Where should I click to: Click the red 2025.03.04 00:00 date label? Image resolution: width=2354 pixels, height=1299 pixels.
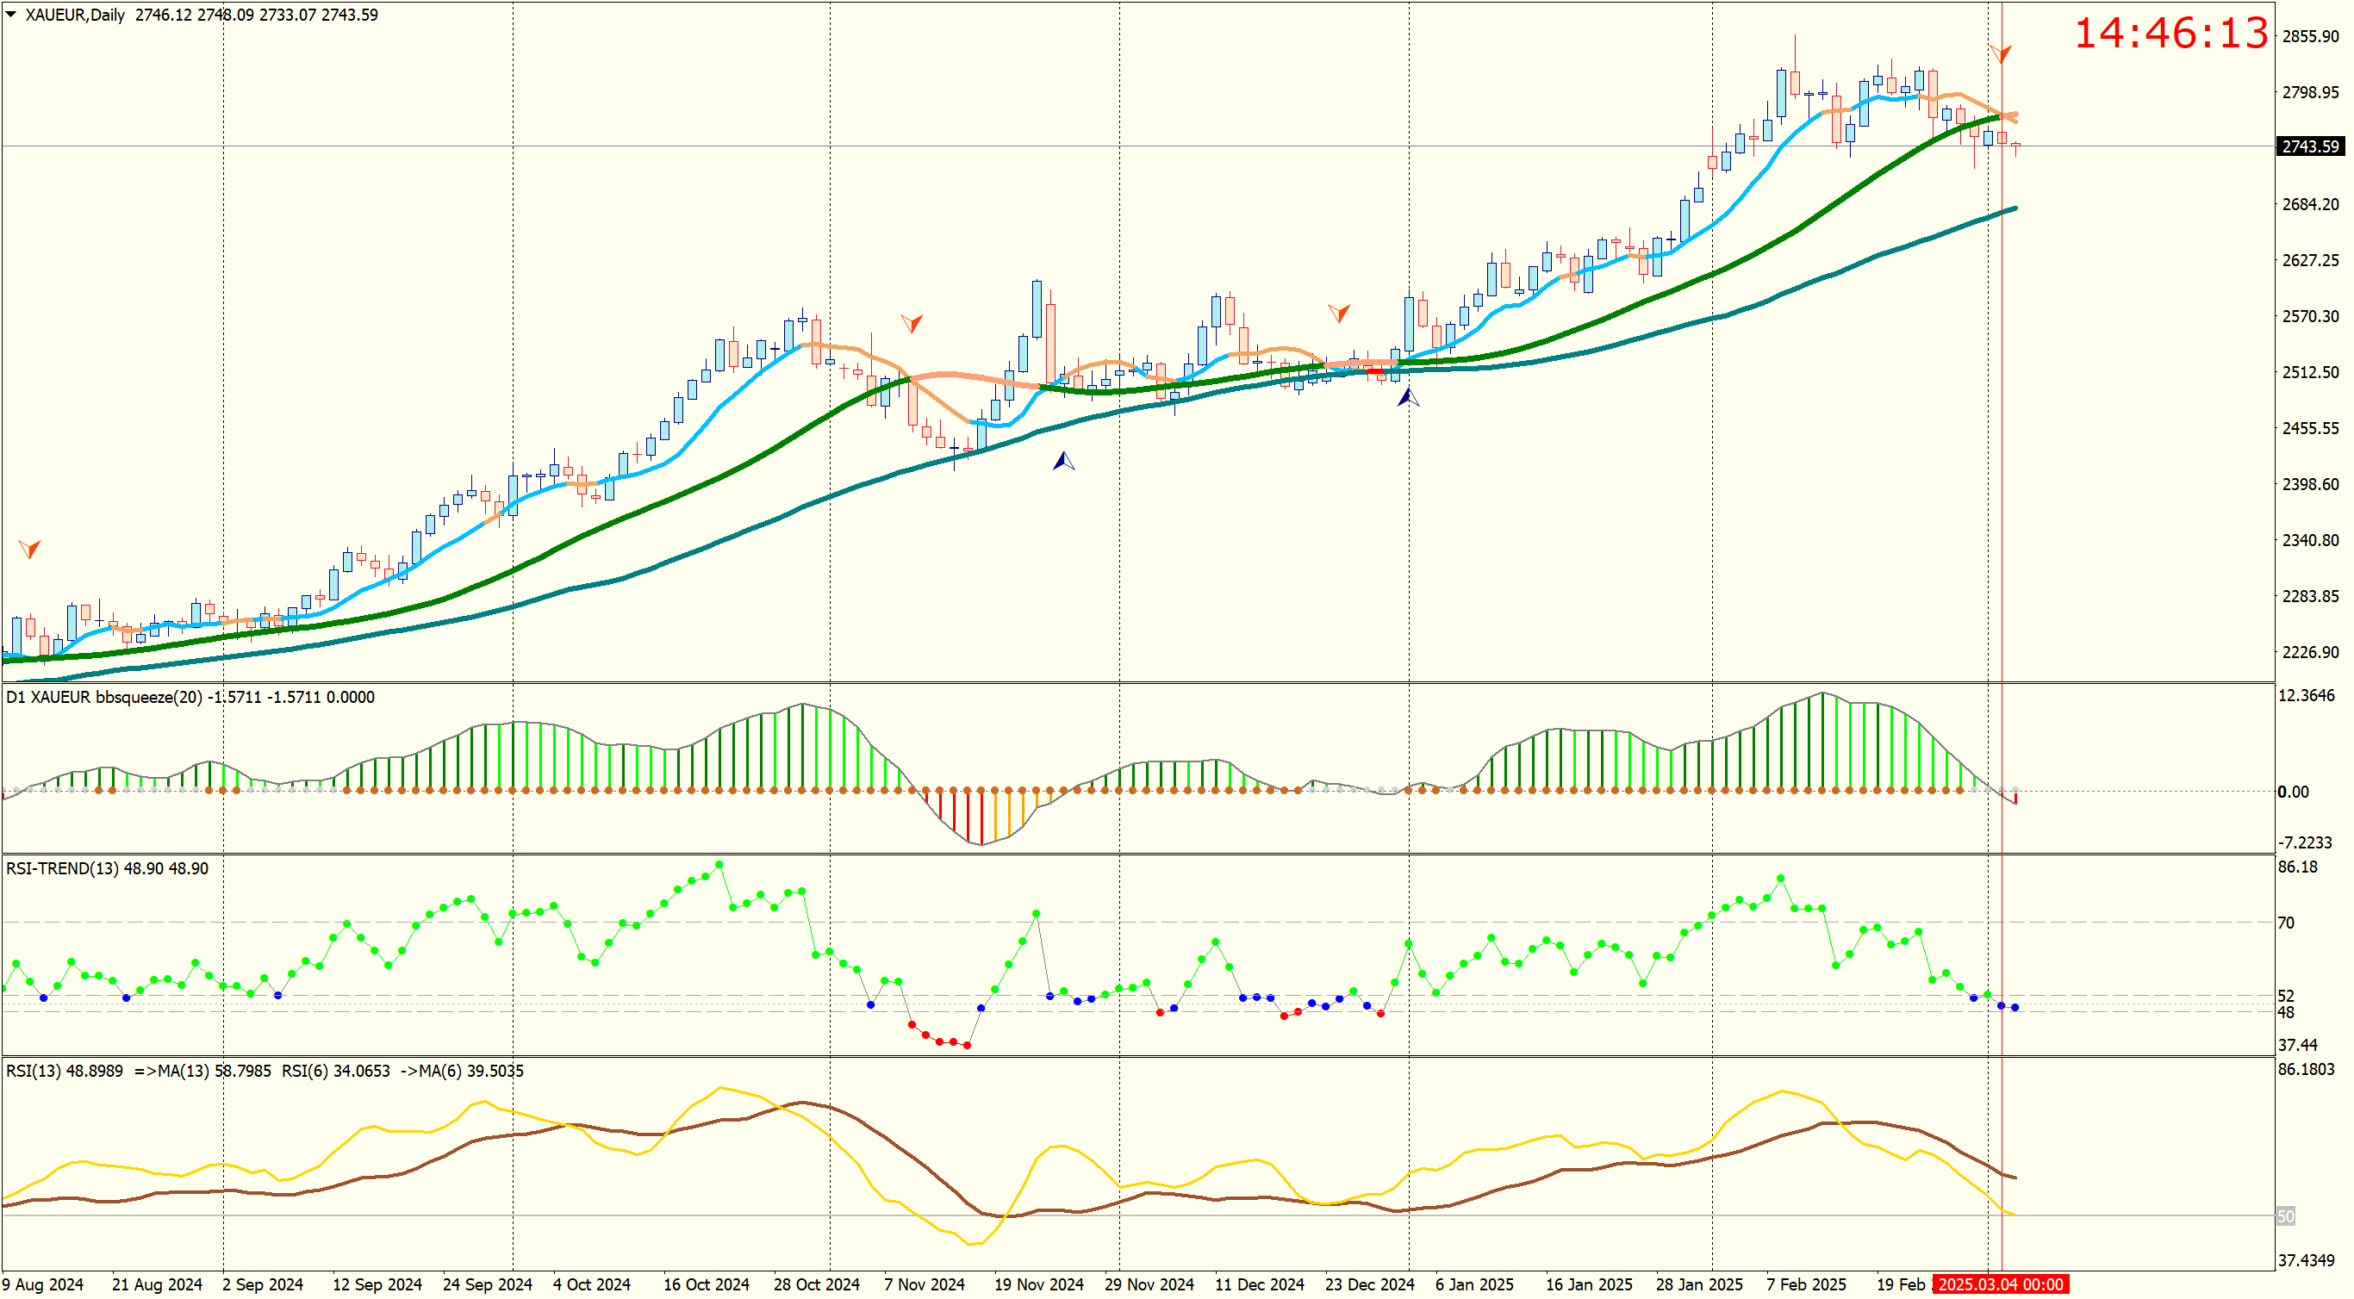[2000, 1284]
